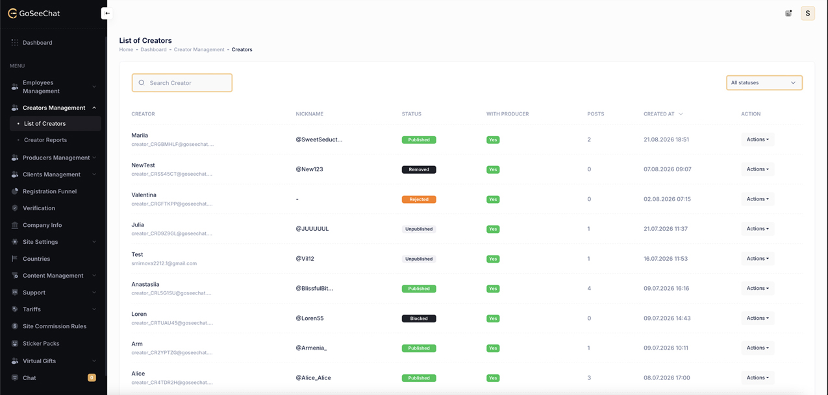The image size is (828, 395).
Task: Click the Site Commission Rules icon
Action: (x=15, y=326)
